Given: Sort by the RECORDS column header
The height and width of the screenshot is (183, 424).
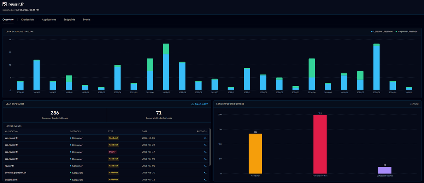Looking at the screenshot, I should (x=202, y=131).
